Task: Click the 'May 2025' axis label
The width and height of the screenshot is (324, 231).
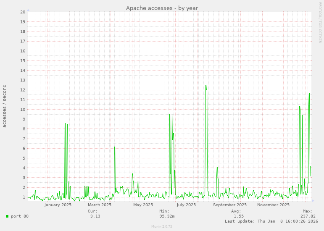Action: coord(143,205)
